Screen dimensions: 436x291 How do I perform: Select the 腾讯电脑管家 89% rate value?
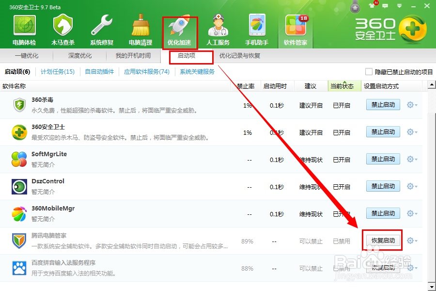coord(247,241)
